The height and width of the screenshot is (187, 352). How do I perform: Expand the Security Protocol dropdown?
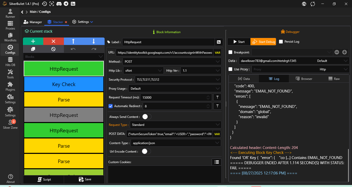click(x=178, y=80)
